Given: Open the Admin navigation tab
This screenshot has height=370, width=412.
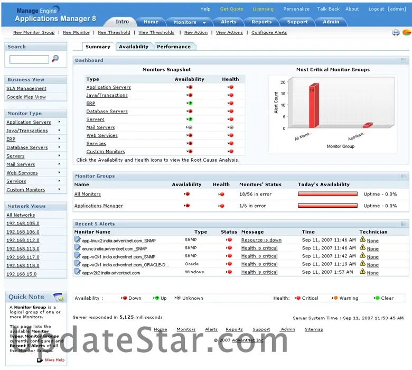Looking at the screenshot, I should click(331, 22).
